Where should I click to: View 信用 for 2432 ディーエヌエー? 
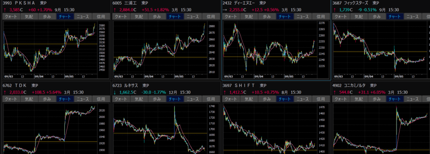[x=321, y=16]
